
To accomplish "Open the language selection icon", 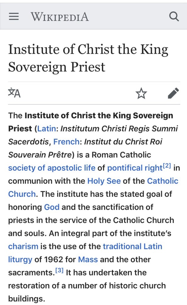I will (14, 93).
